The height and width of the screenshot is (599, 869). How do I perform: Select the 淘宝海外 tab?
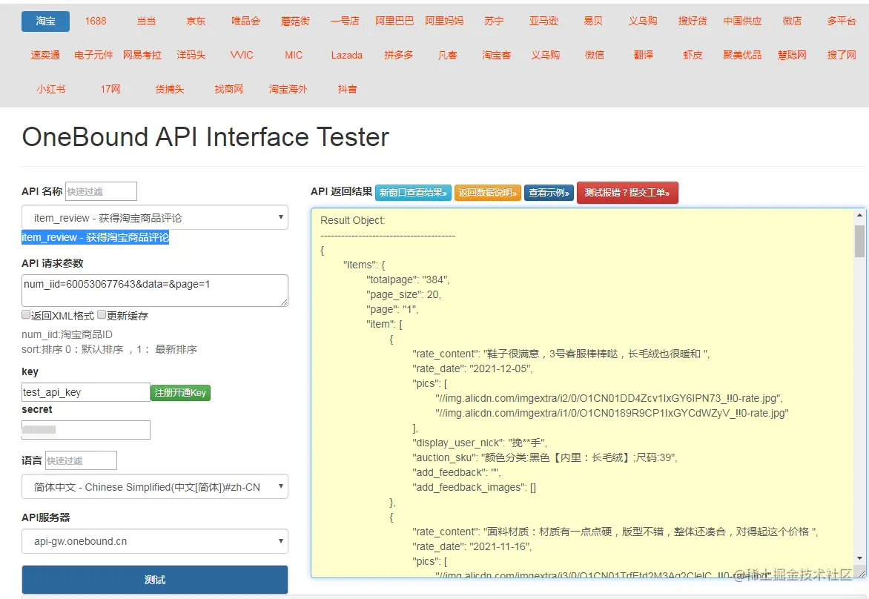pyautogui.click(x=288, y=89)
